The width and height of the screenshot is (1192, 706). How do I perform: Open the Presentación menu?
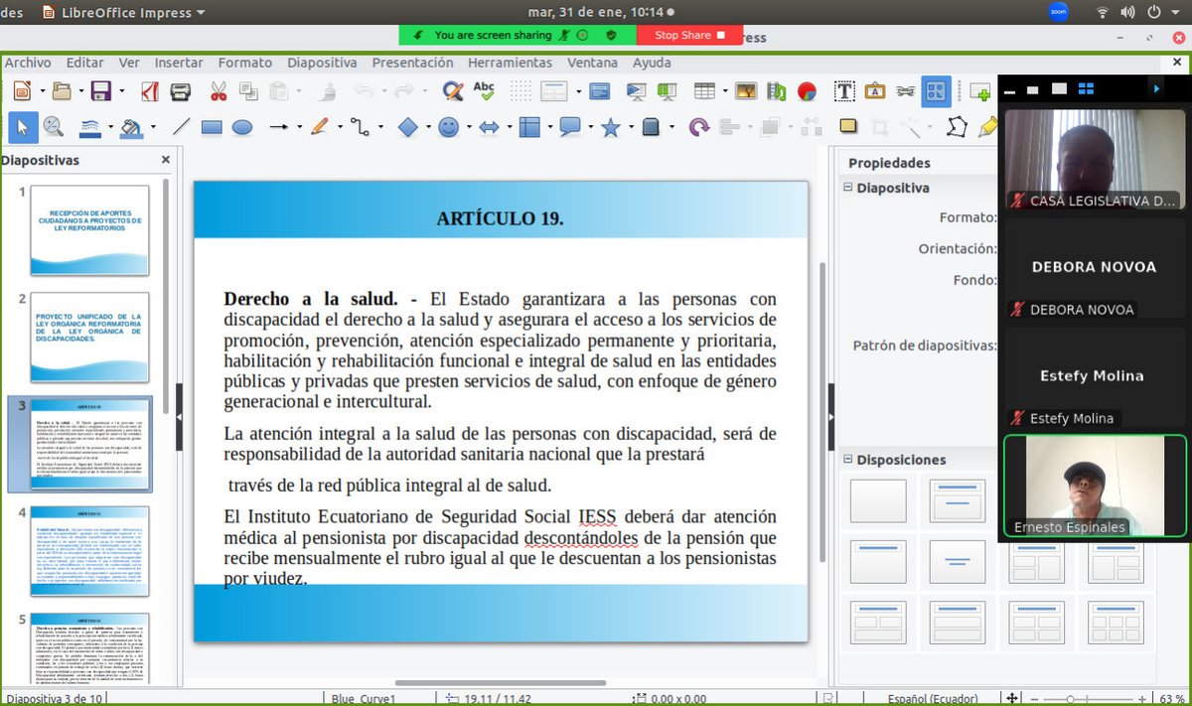coord(412,63)
